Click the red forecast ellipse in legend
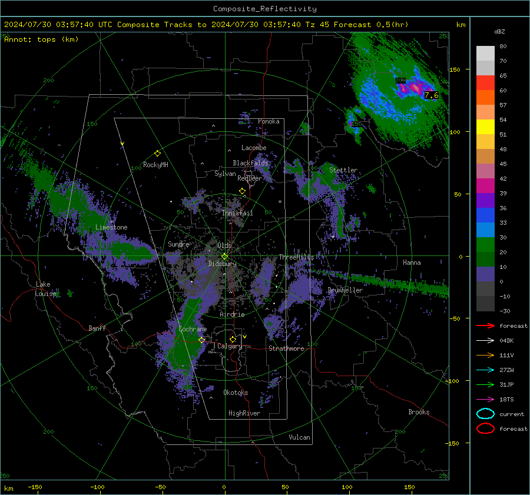This screenshot has width=530, height=495. pos(485,428)
